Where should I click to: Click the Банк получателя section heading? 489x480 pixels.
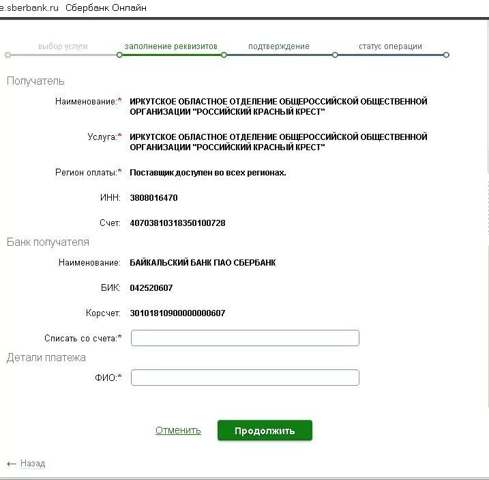pyautogui.click(x=48, y=242)
